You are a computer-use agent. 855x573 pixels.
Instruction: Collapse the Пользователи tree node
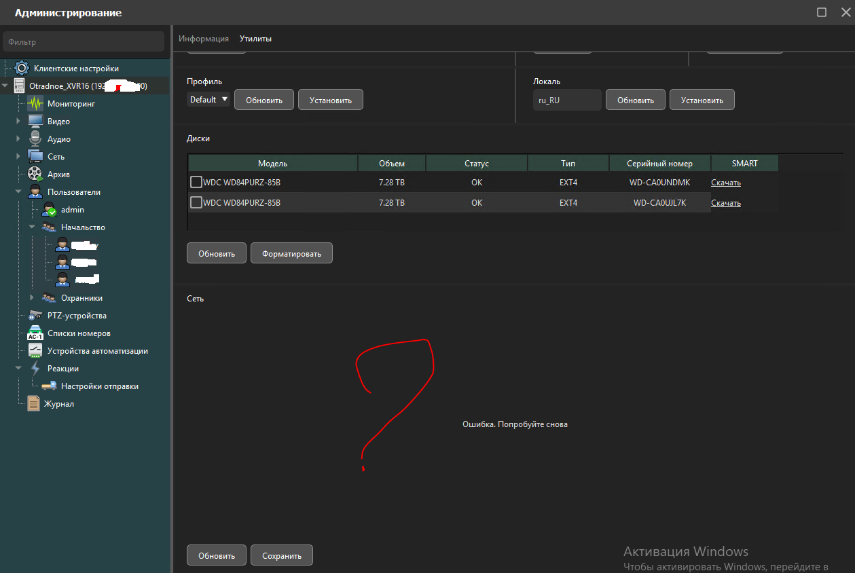click(x=19, y=192)
